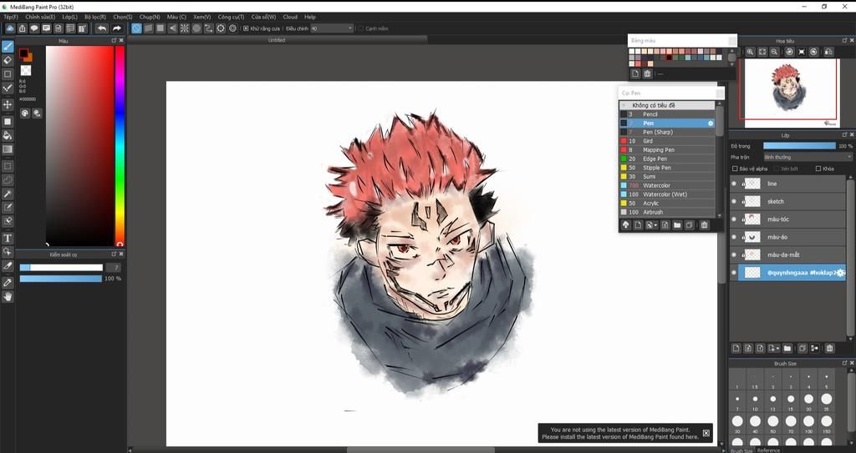Click the foreground black color swatch
Image resolution: width=856 pixels, height=453 pixels.
(23, 53)
